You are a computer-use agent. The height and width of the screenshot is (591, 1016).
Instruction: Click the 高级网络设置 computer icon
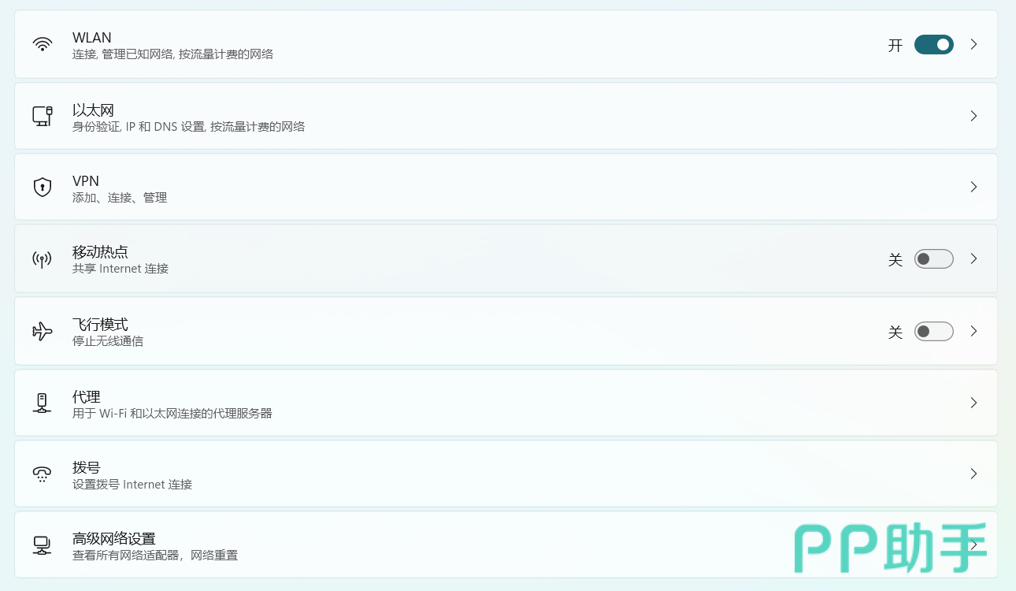point(43,545)
